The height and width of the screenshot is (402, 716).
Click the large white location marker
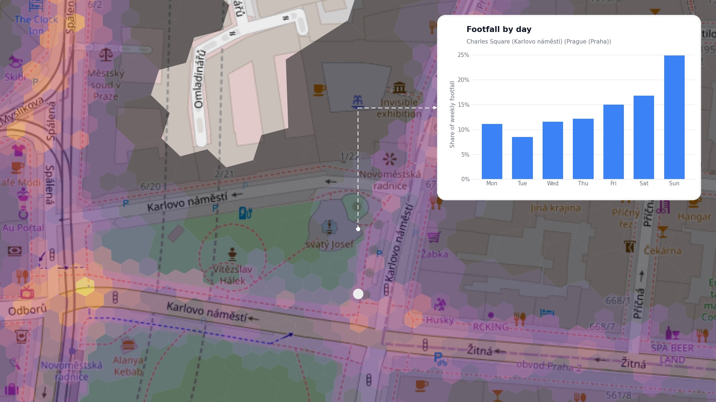(358, 294)
